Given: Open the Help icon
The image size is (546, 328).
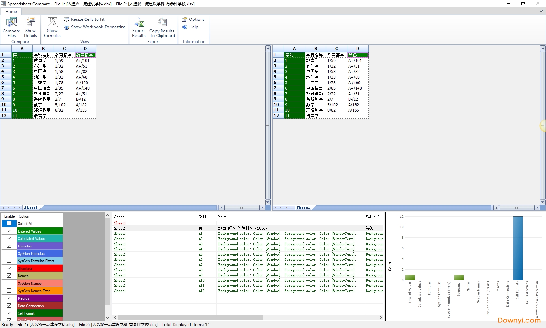Looking at the screenshot, I should click(x=185, y=27).
